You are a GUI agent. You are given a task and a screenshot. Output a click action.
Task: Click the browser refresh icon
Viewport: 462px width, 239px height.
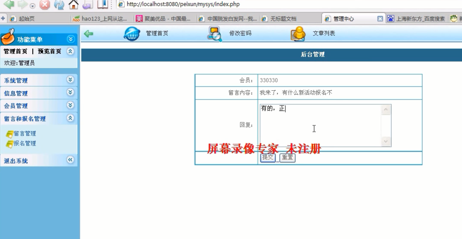pos(59,5)
